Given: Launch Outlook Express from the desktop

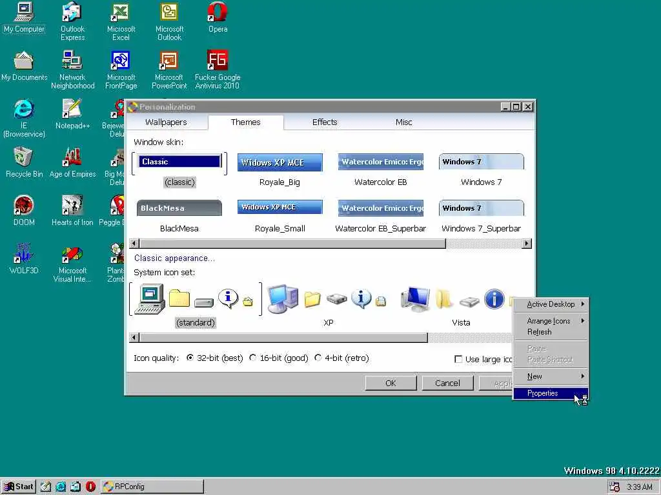Looking at the screenshot, I should (72, 22).
